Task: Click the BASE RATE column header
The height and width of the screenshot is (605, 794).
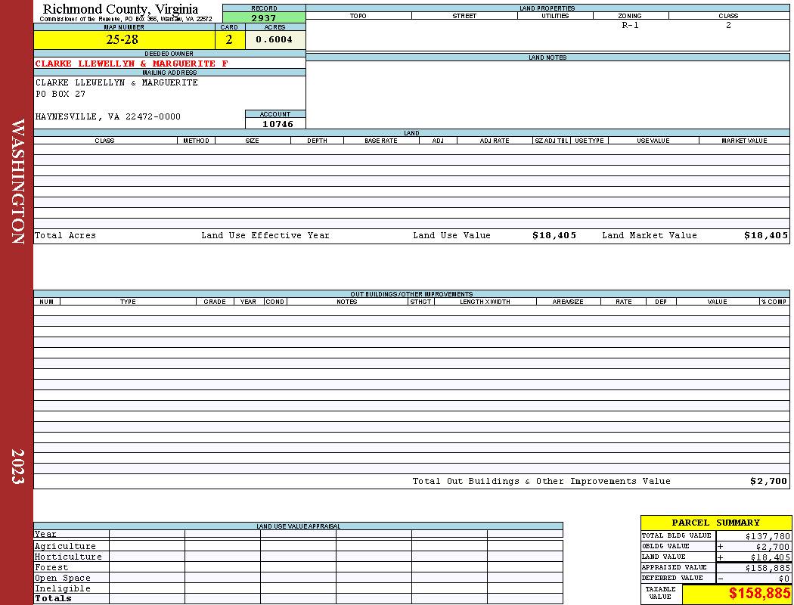Action: click(x=381, y=140)
